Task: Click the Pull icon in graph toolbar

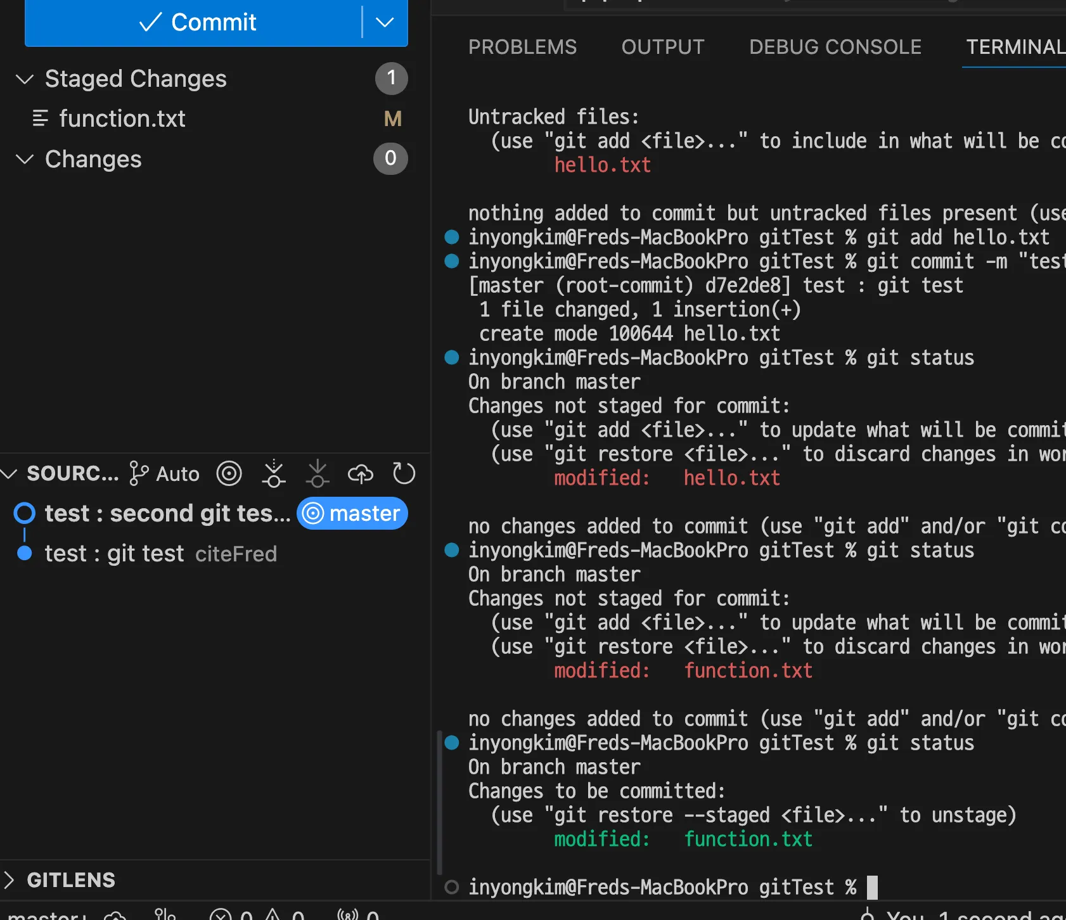Action: (318, 473)
